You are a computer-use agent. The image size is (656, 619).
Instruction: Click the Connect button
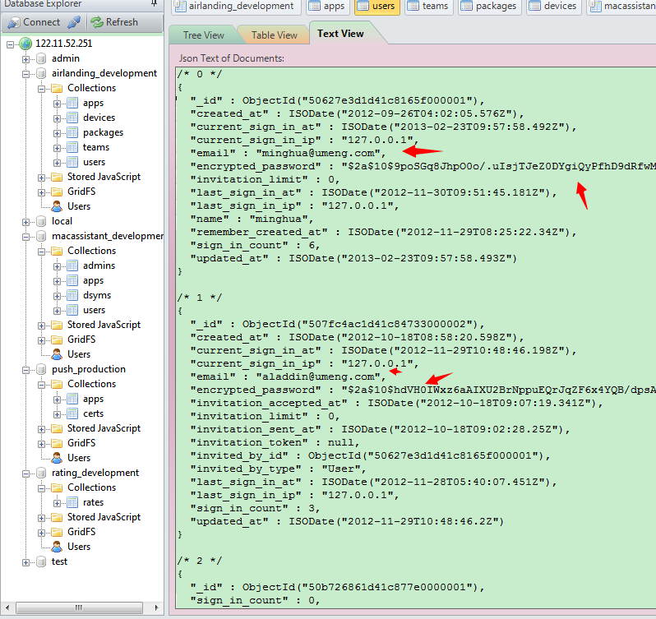click(35, 22)
